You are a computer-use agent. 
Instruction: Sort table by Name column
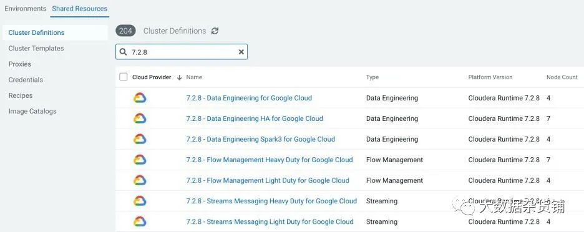click(194, 77)
